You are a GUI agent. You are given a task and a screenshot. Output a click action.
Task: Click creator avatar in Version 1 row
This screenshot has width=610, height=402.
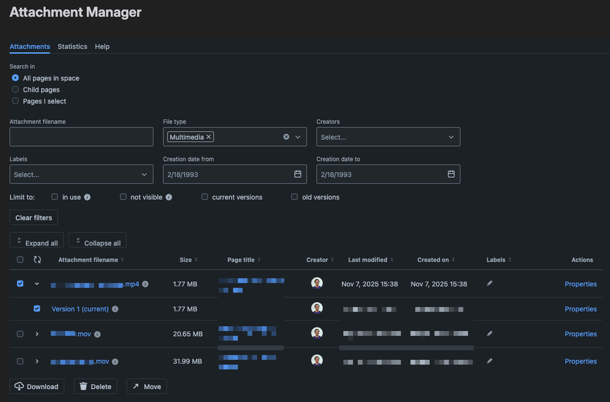(317, 308)
